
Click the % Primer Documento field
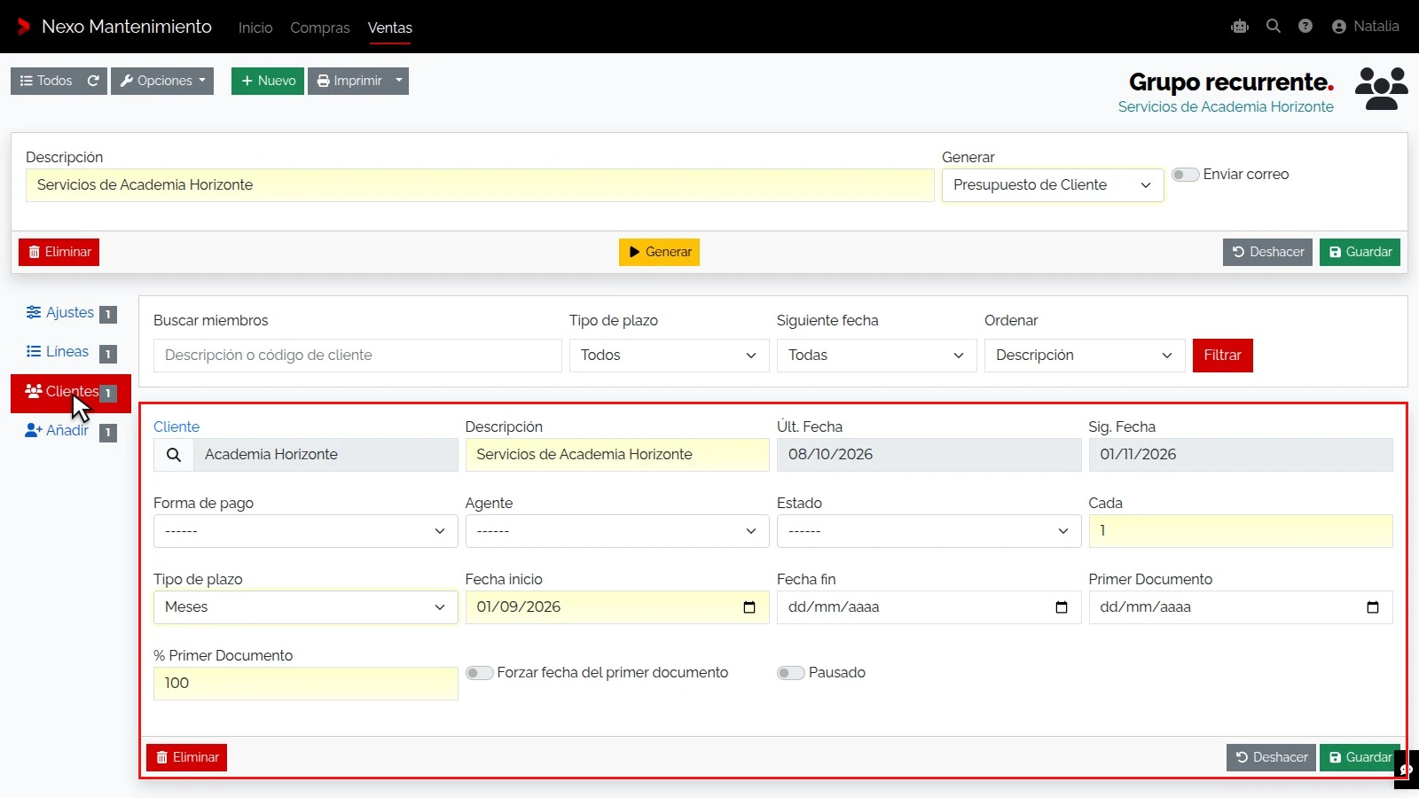[306, 684]
